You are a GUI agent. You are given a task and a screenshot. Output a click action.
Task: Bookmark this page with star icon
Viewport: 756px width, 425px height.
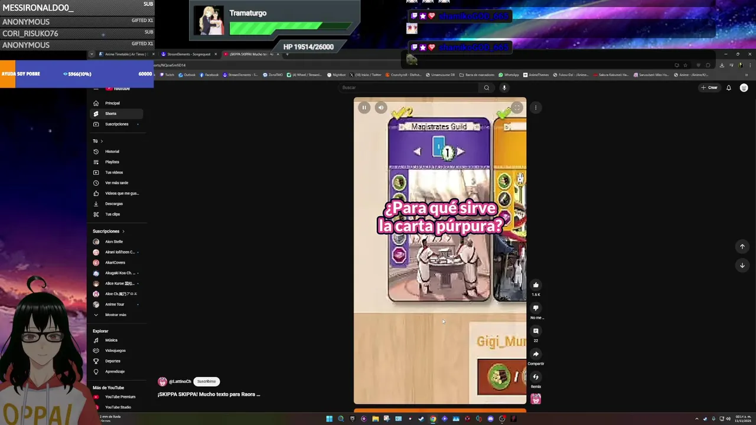(685, 65)
